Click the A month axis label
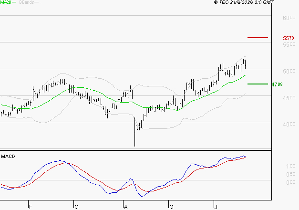The image size is (299, 210). [125, 207]
